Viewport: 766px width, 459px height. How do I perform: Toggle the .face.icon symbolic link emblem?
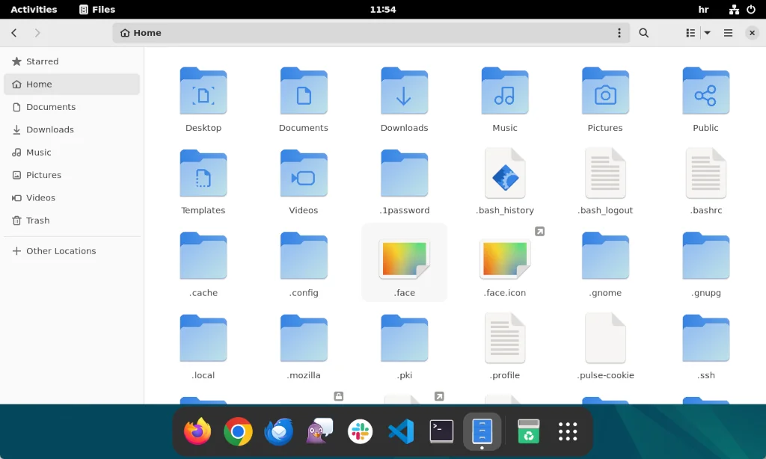pos(540,232)
